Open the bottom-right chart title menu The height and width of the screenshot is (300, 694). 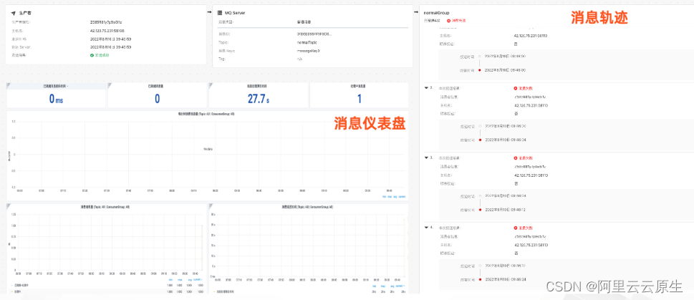(307, 207)
